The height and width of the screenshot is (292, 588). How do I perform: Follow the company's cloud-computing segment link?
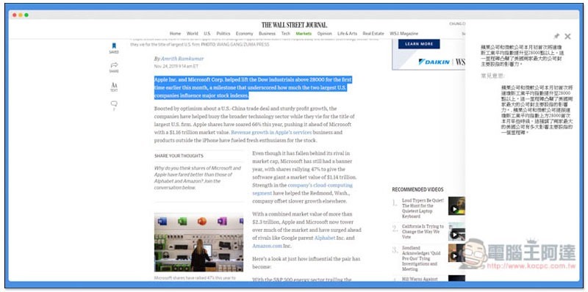point(302,189)
